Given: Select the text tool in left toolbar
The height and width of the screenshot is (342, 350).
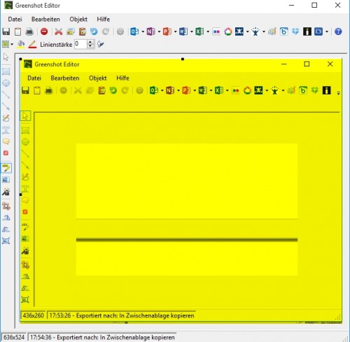Looking at the screenshot, I should pyautogui.click(x=6, y=130).
